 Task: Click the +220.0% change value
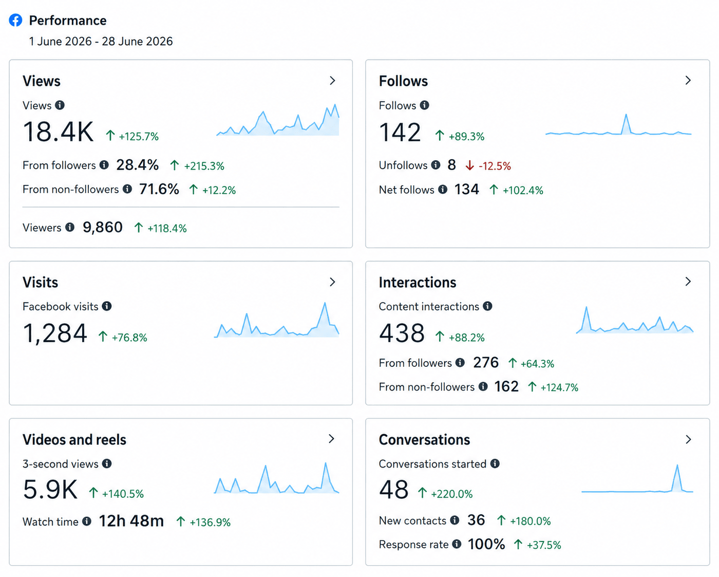[452, 494]
